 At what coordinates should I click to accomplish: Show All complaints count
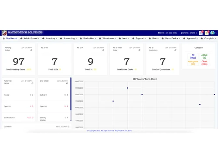(x=193, y=57)
